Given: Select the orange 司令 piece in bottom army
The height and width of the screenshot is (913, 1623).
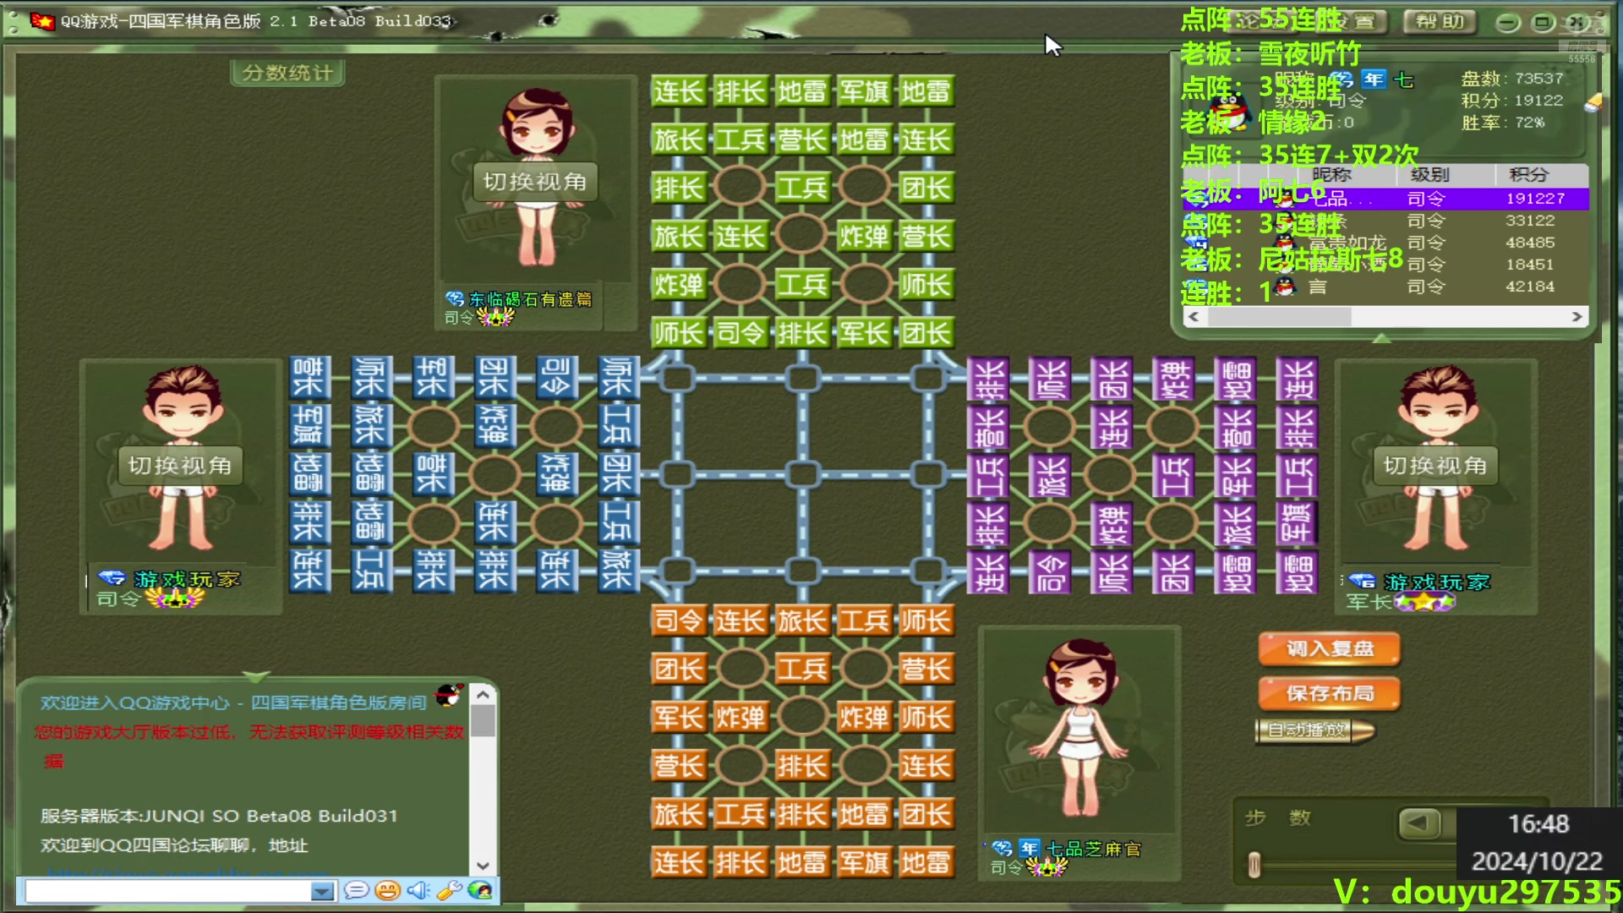Looking at the screenshot, I should [679, 621].
